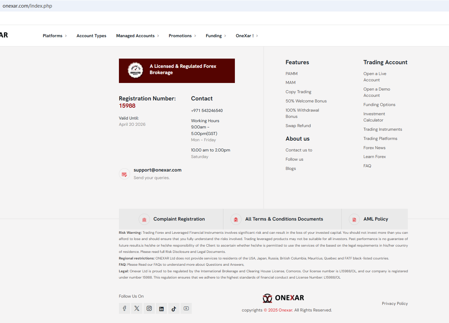Viewport: 449px width, 323px height.
Task: Click the Trading Account section heading
Action: 385,62
